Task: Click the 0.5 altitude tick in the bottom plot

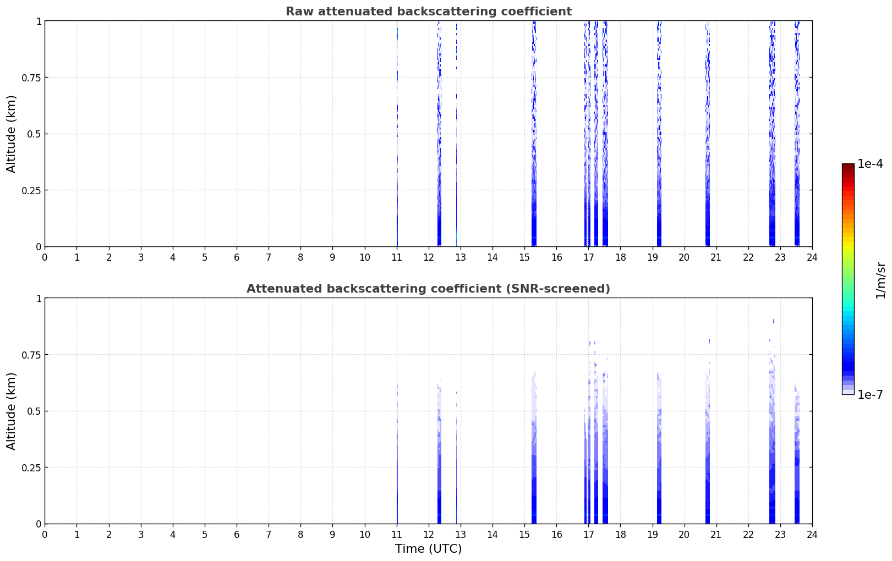Action: 35,411
